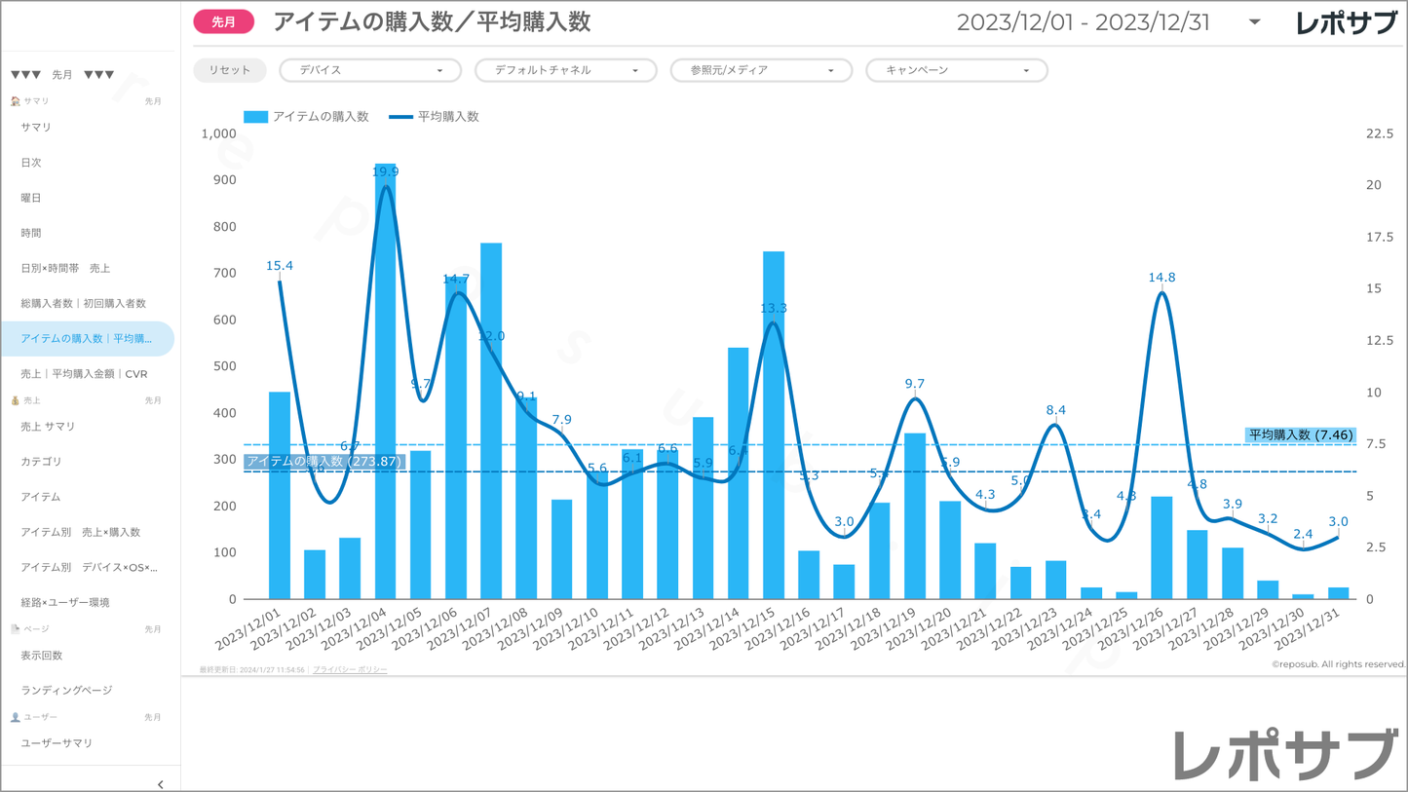The image size is (1408, 792).
Task: Go to 日次 report in sidebar
Action: click(x=31, y=163)
